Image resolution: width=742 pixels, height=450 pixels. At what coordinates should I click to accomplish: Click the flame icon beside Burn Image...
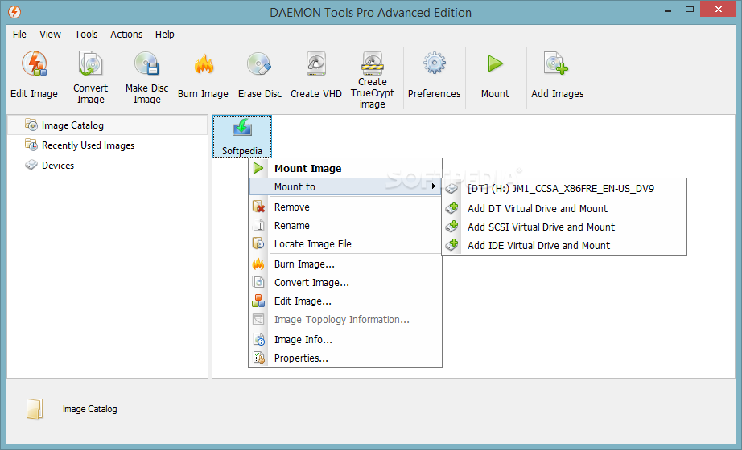pos(258,264)
